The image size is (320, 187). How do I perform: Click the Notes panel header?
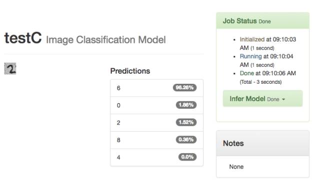262,143
